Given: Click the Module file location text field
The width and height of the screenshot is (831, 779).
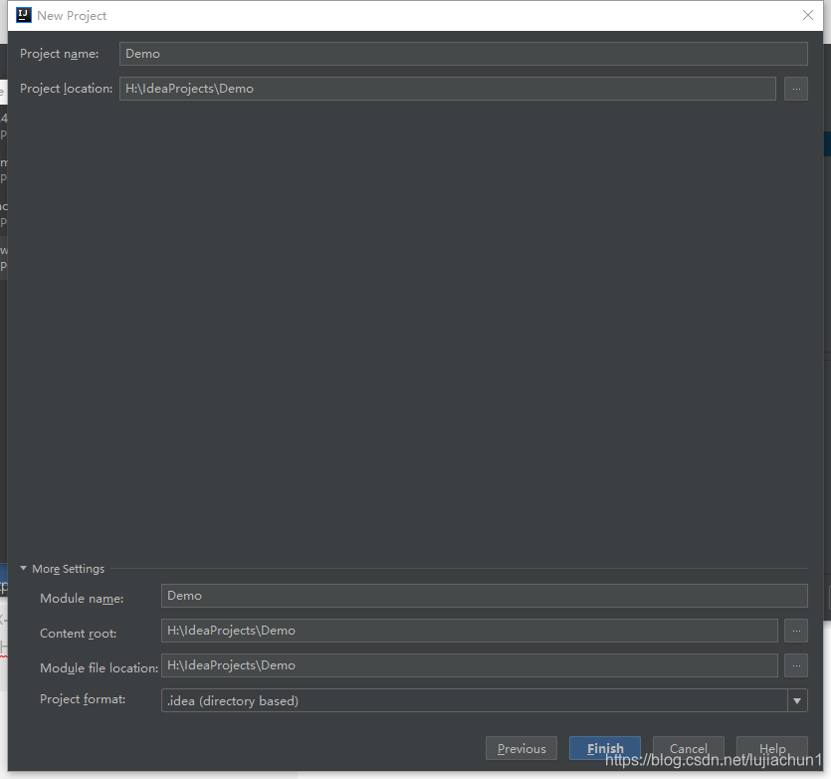Looking at the screenshot, I should (x=469, y=665).
